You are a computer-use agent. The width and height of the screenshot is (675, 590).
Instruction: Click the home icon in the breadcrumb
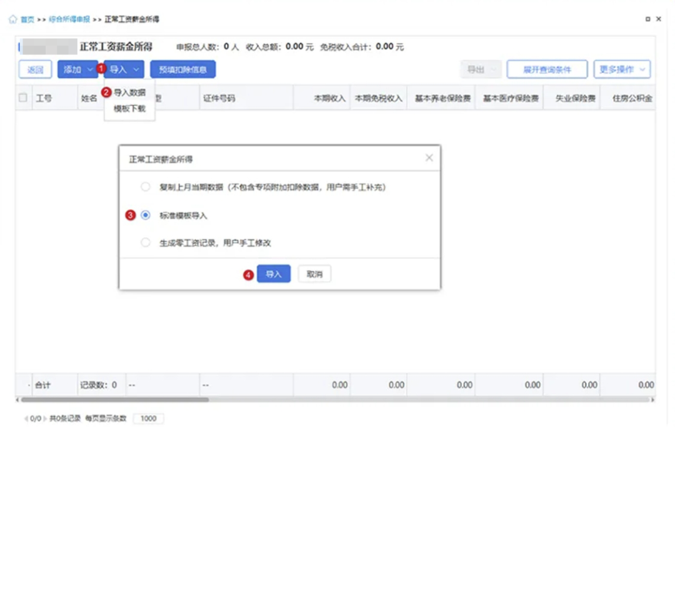[x=12, y=19]
